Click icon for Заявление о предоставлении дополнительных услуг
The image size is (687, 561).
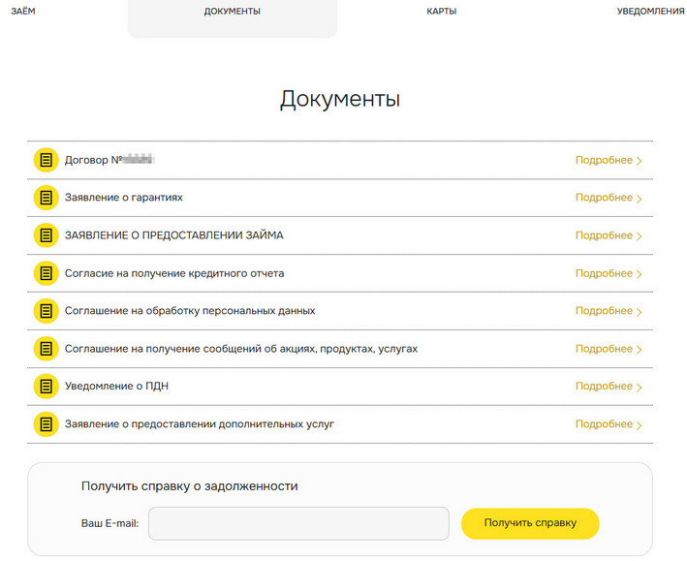(x=46, y=424)
